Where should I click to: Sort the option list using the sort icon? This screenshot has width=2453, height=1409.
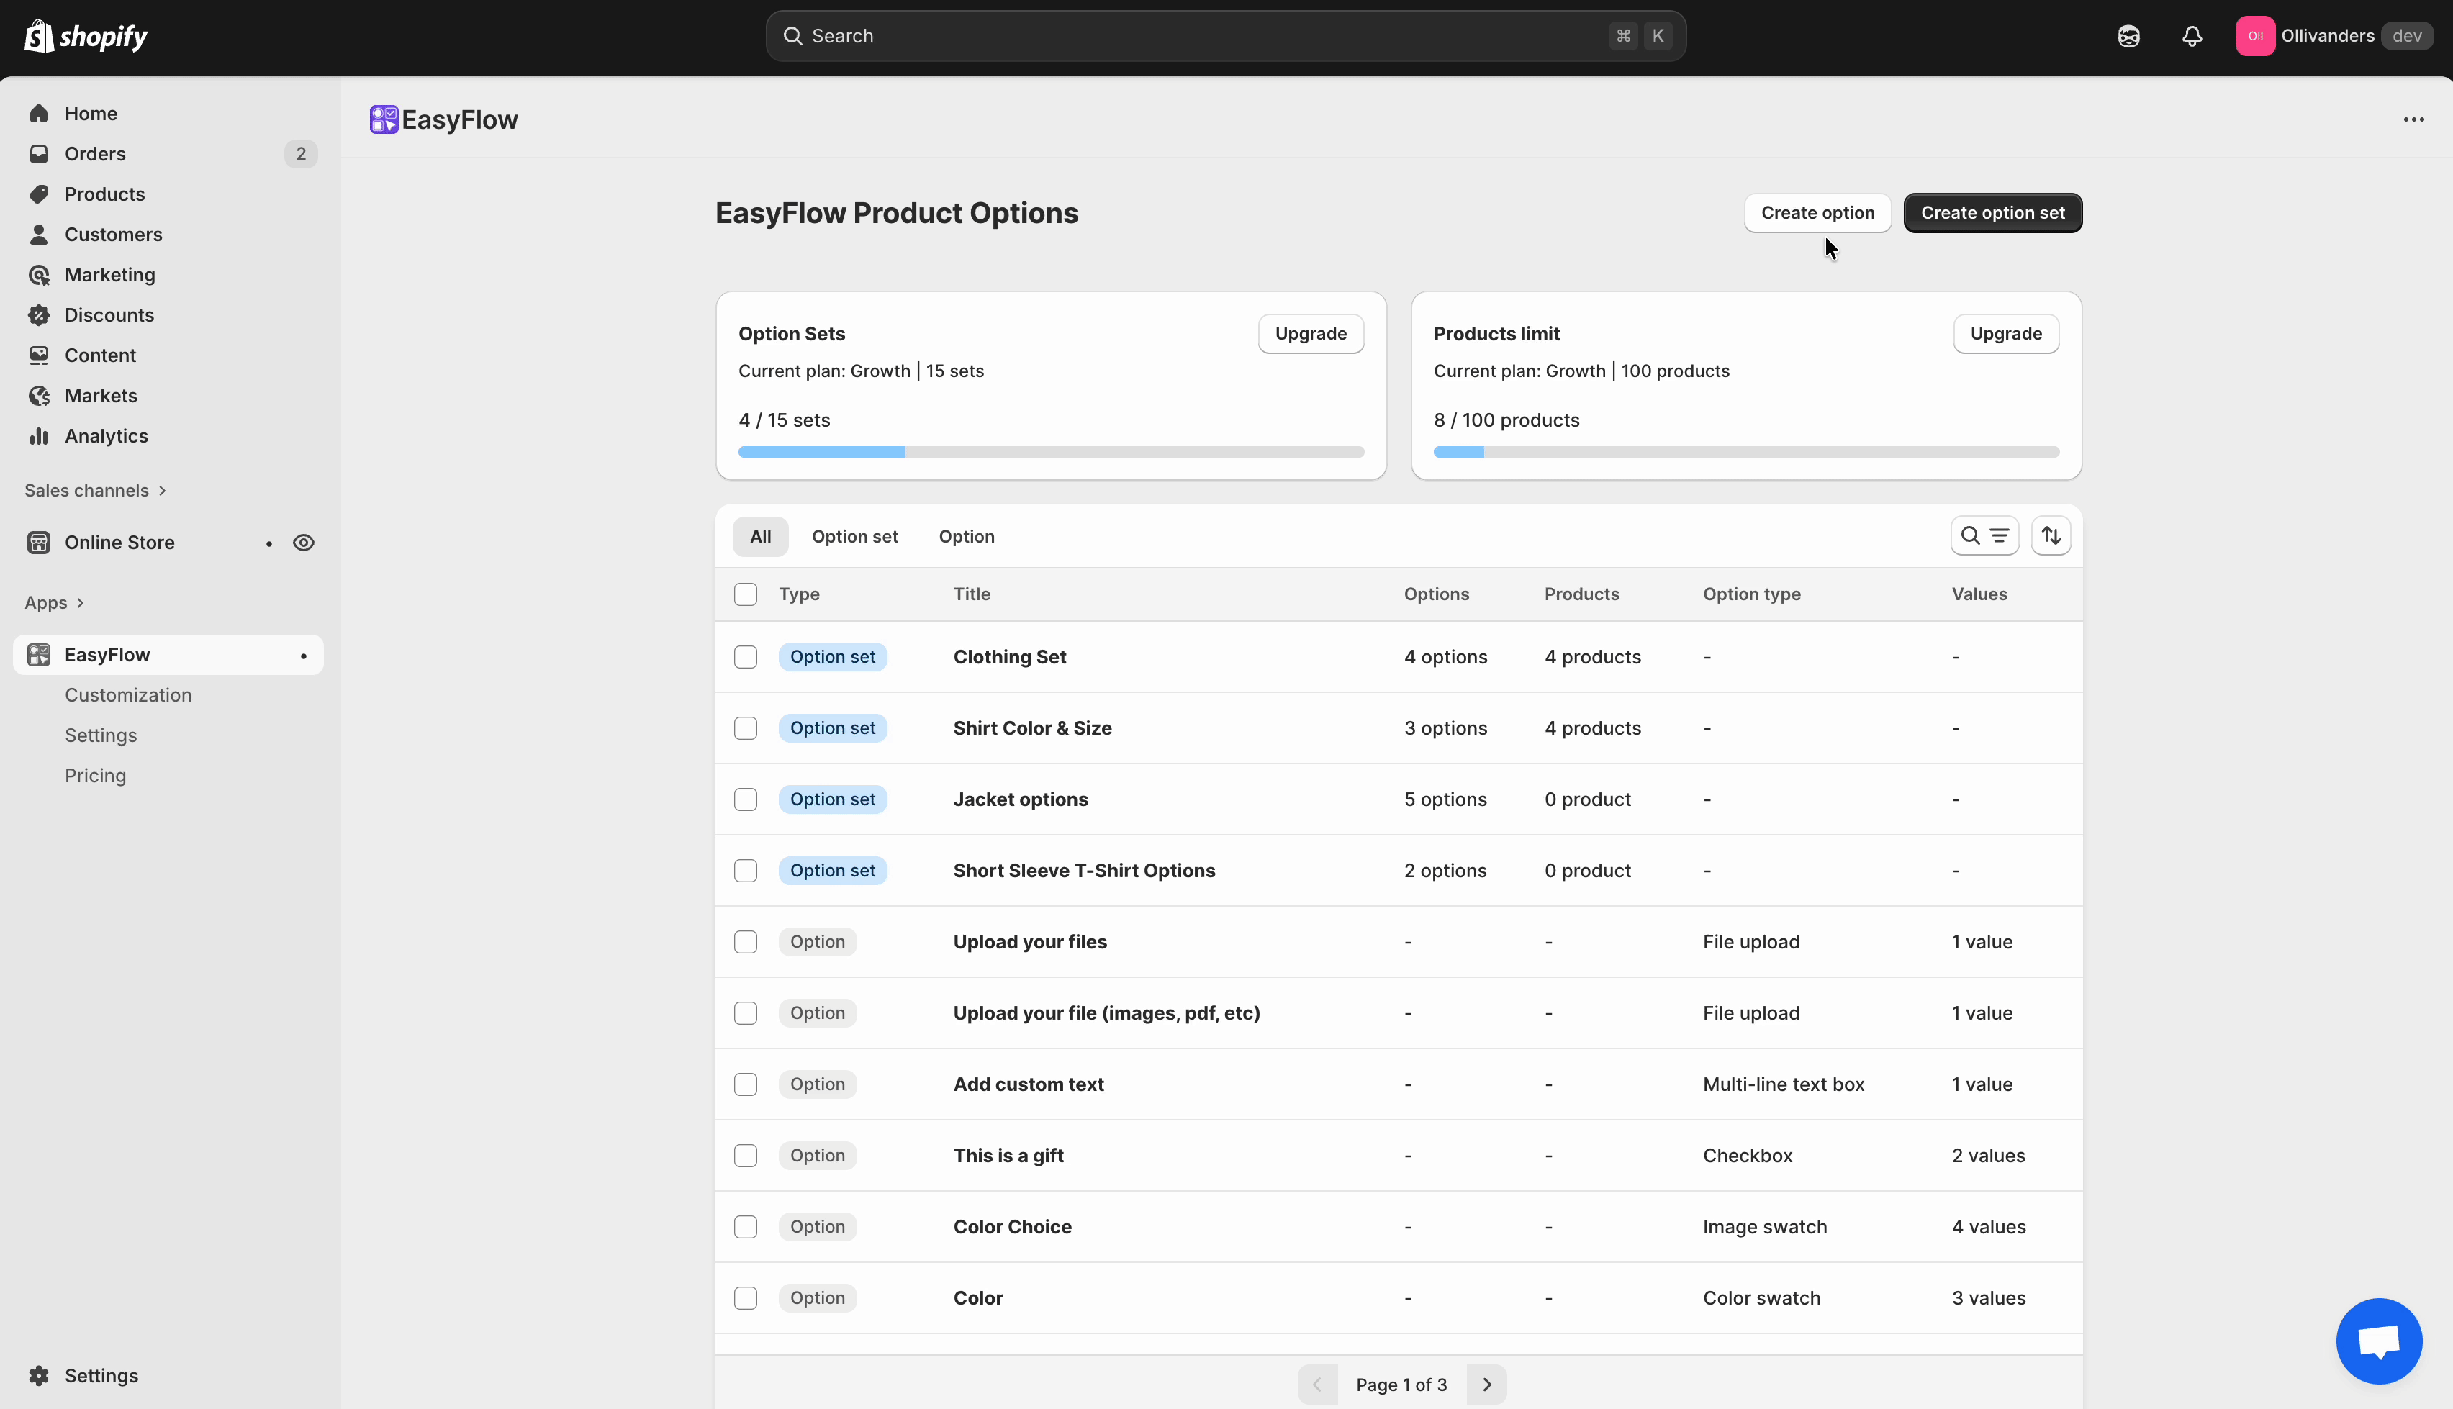pyautogui.click(x=2051, y=535)
